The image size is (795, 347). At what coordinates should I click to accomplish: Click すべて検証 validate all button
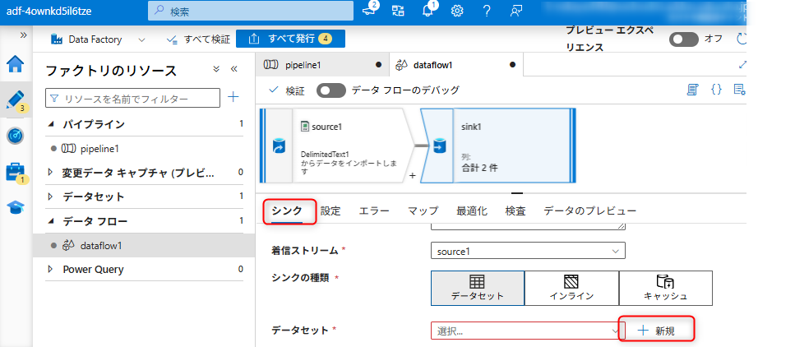coord(198,39)
